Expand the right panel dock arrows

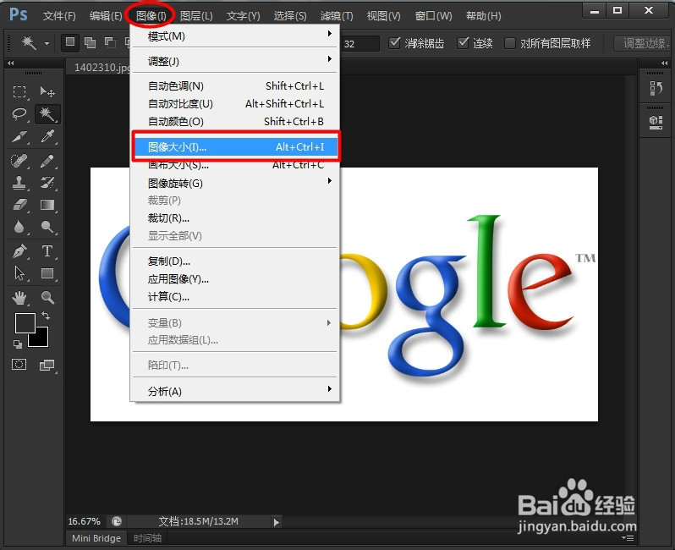pos(664,63)
